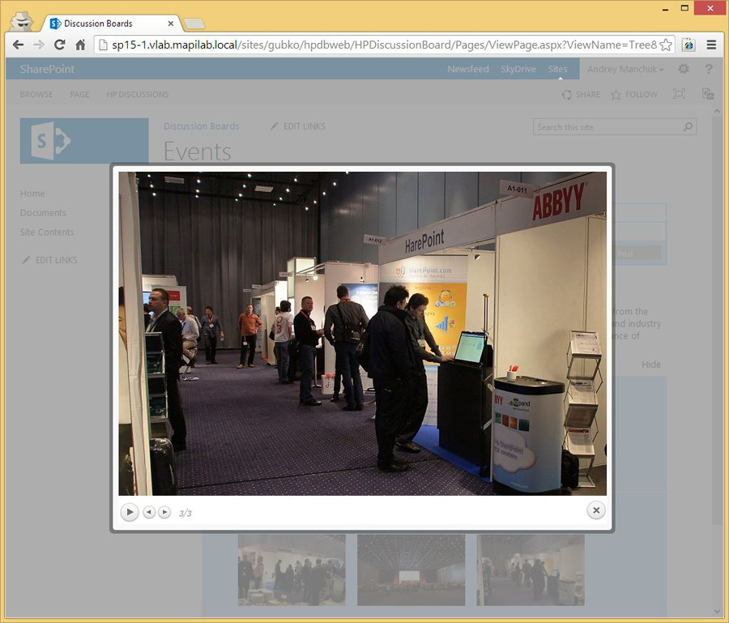Go to next slideshow image
This screenshot has height=623, width=729.
(x=164, y=512)
